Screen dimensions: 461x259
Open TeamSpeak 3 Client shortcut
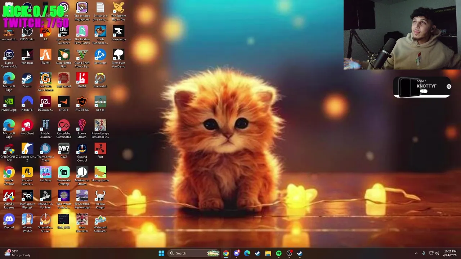click(x=45, y=153)
